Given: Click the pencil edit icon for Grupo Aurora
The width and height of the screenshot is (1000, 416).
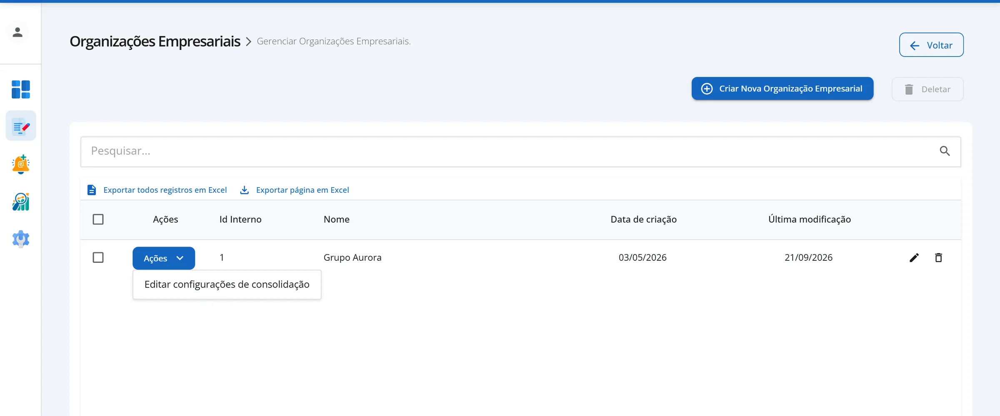Looking at the screenshot, I should tap(914, 258).
